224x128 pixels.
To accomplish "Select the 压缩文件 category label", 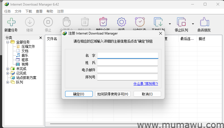I will click(x=28, y=46).
